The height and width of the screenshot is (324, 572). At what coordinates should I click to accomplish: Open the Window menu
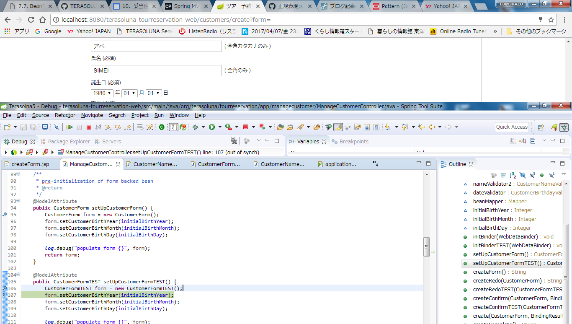pyautogui.click(x=179, y=115)
